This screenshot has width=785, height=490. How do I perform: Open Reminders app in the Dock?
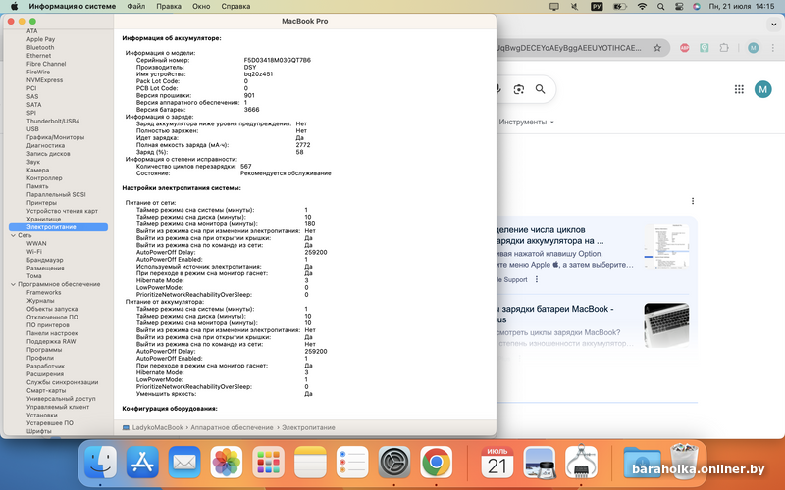click(352, 462)
